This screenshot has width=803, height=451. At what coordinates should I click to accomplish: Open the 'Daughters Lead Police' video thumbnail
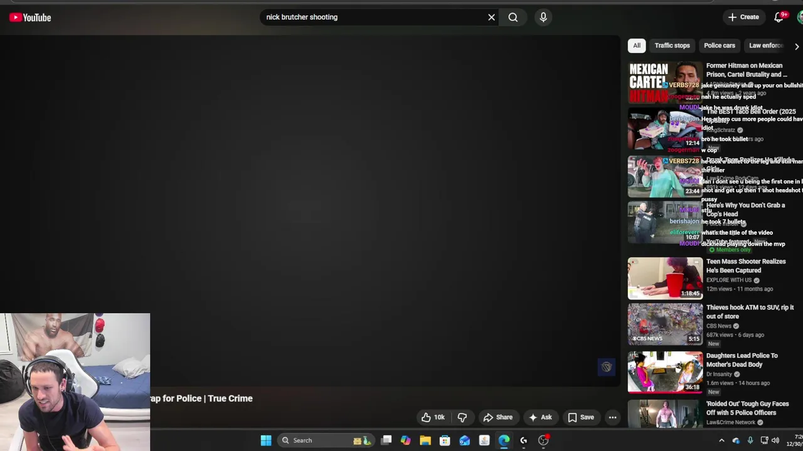(665, 372)
